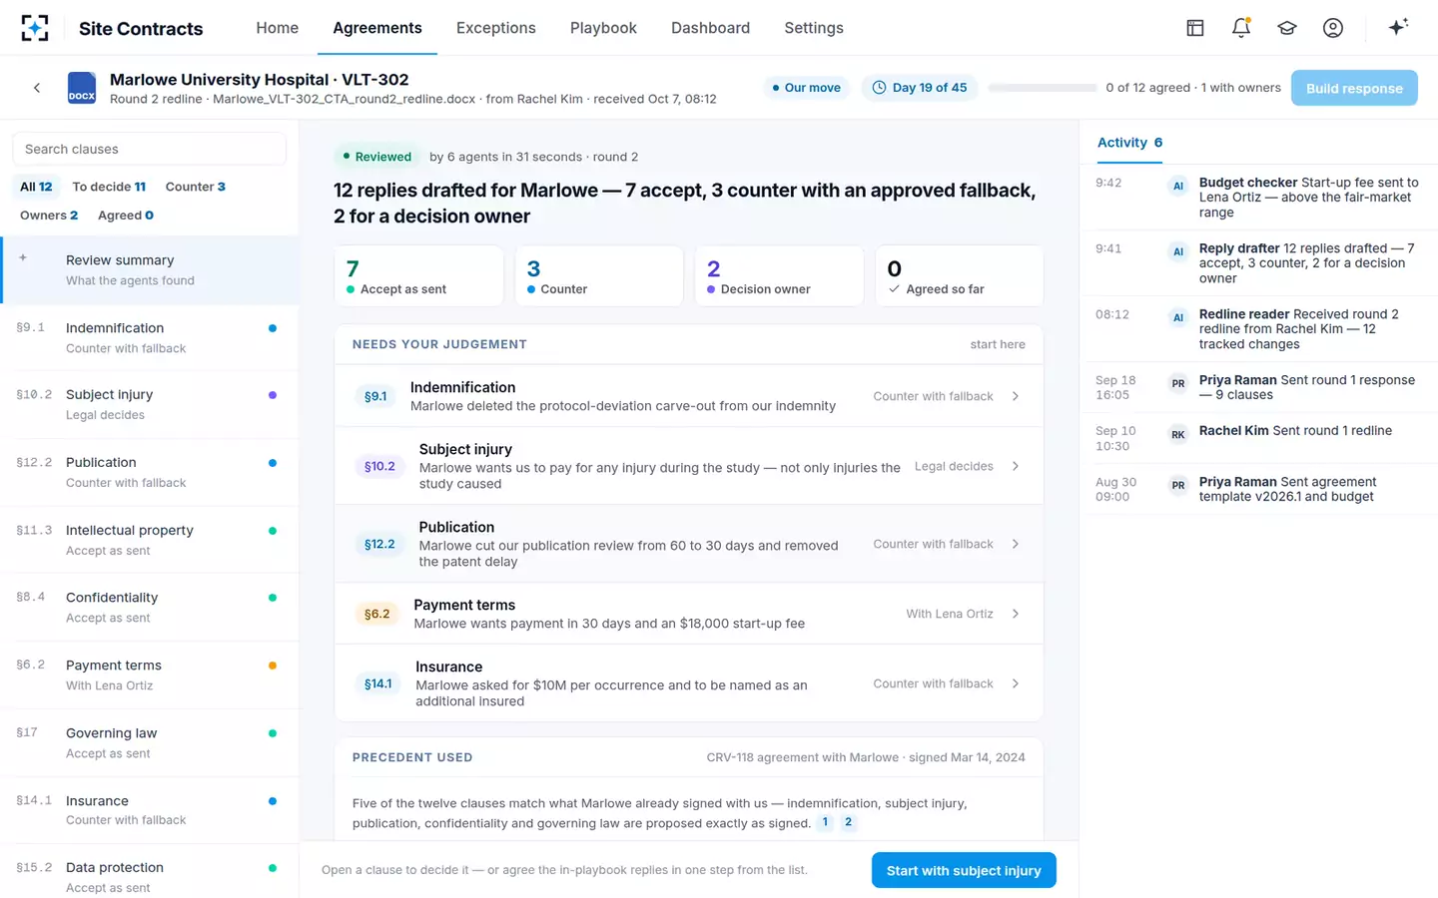
Task: Select Review summary in the sidebar
Action: [150, 269]
